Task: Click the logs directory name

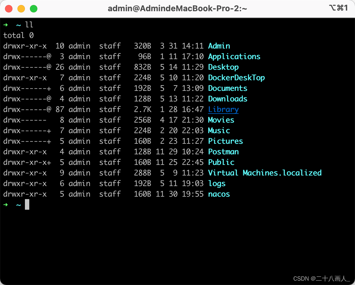Action: tap(217, 184)
